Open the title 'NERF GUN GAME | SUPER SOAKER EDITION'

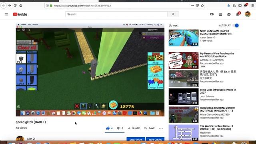tap(216, 32)
